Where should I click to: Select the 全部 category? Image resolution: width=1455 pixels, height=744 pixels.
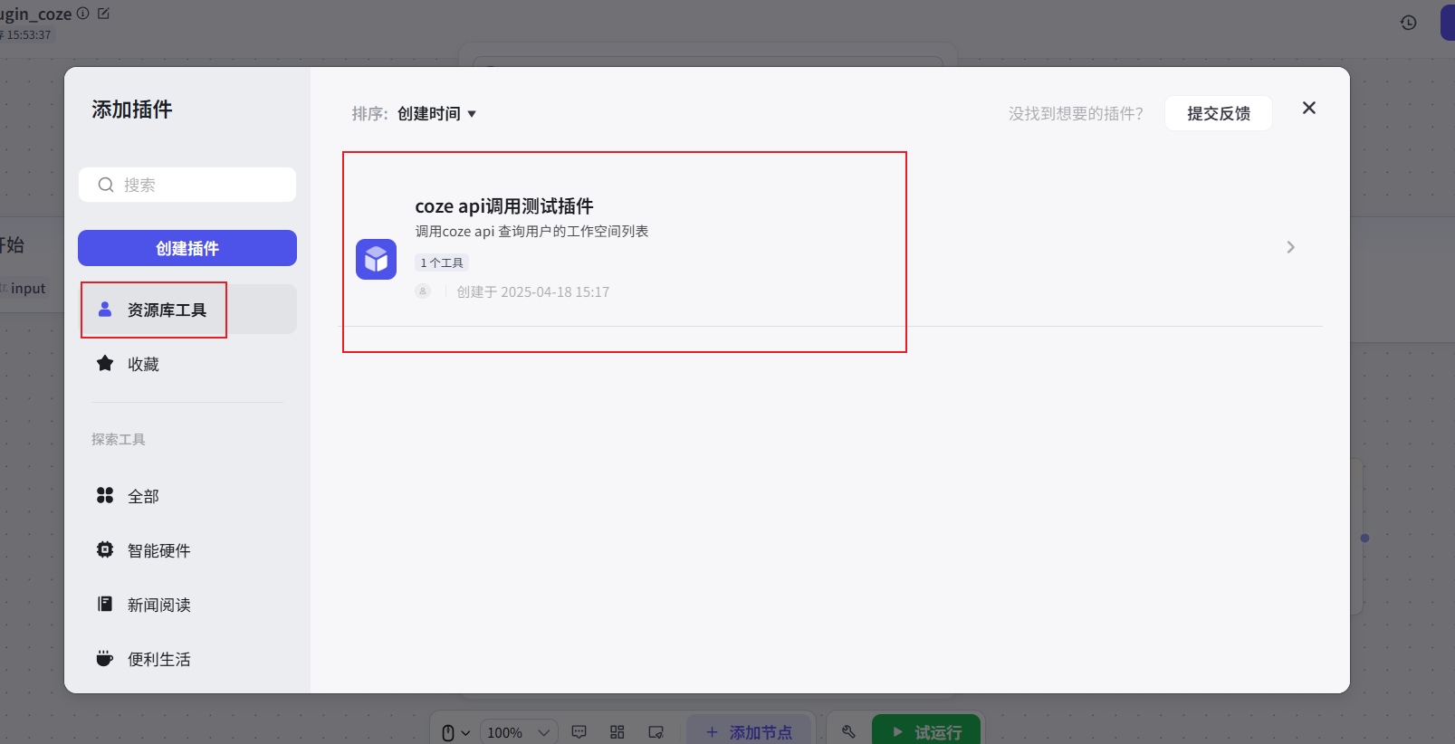pos(187,496)
